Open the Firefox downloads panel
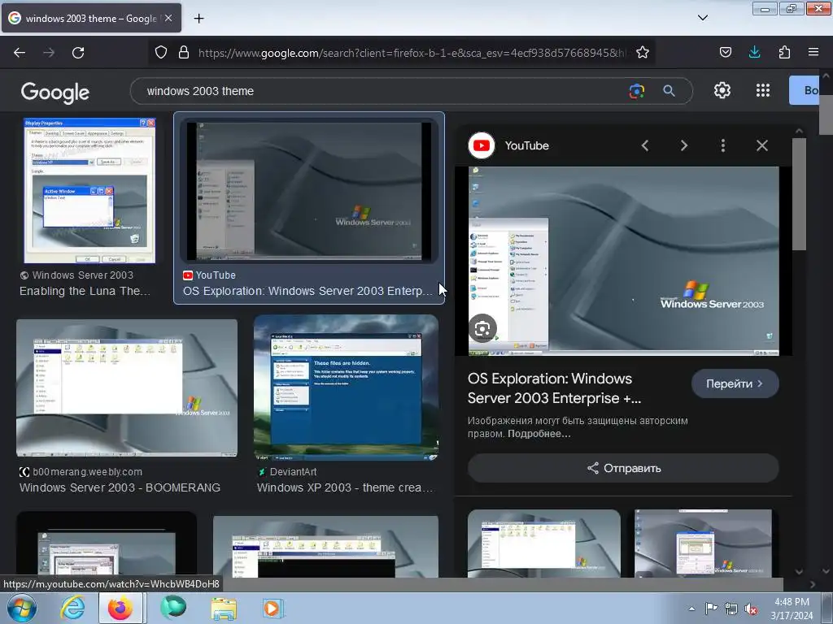This screenshot has height=624, width=833. [x=754, y=52]
